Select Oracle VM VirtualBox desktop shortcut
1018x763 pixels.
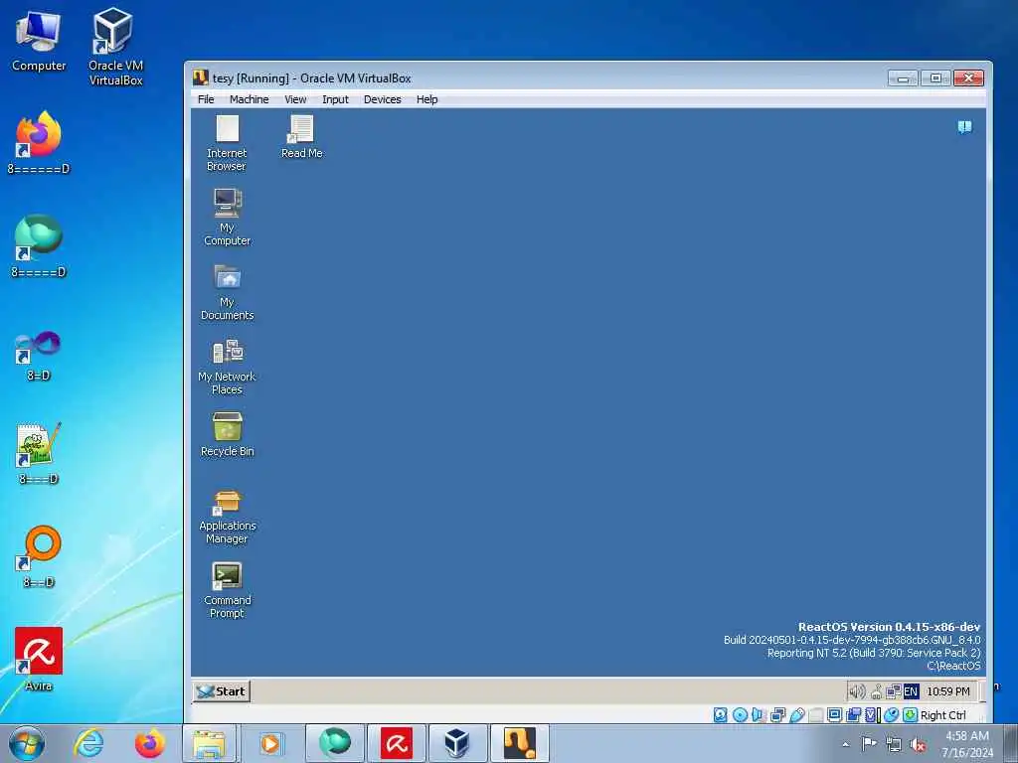coord(115,47)
